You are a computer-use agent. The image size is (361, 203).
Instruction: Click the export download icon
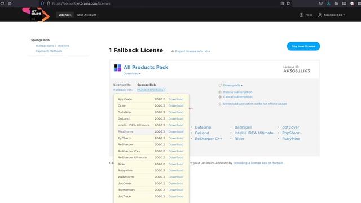click(173, 51)
